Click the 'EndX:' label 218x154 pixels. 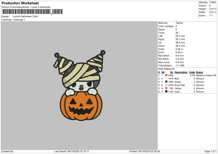[161, 49]
